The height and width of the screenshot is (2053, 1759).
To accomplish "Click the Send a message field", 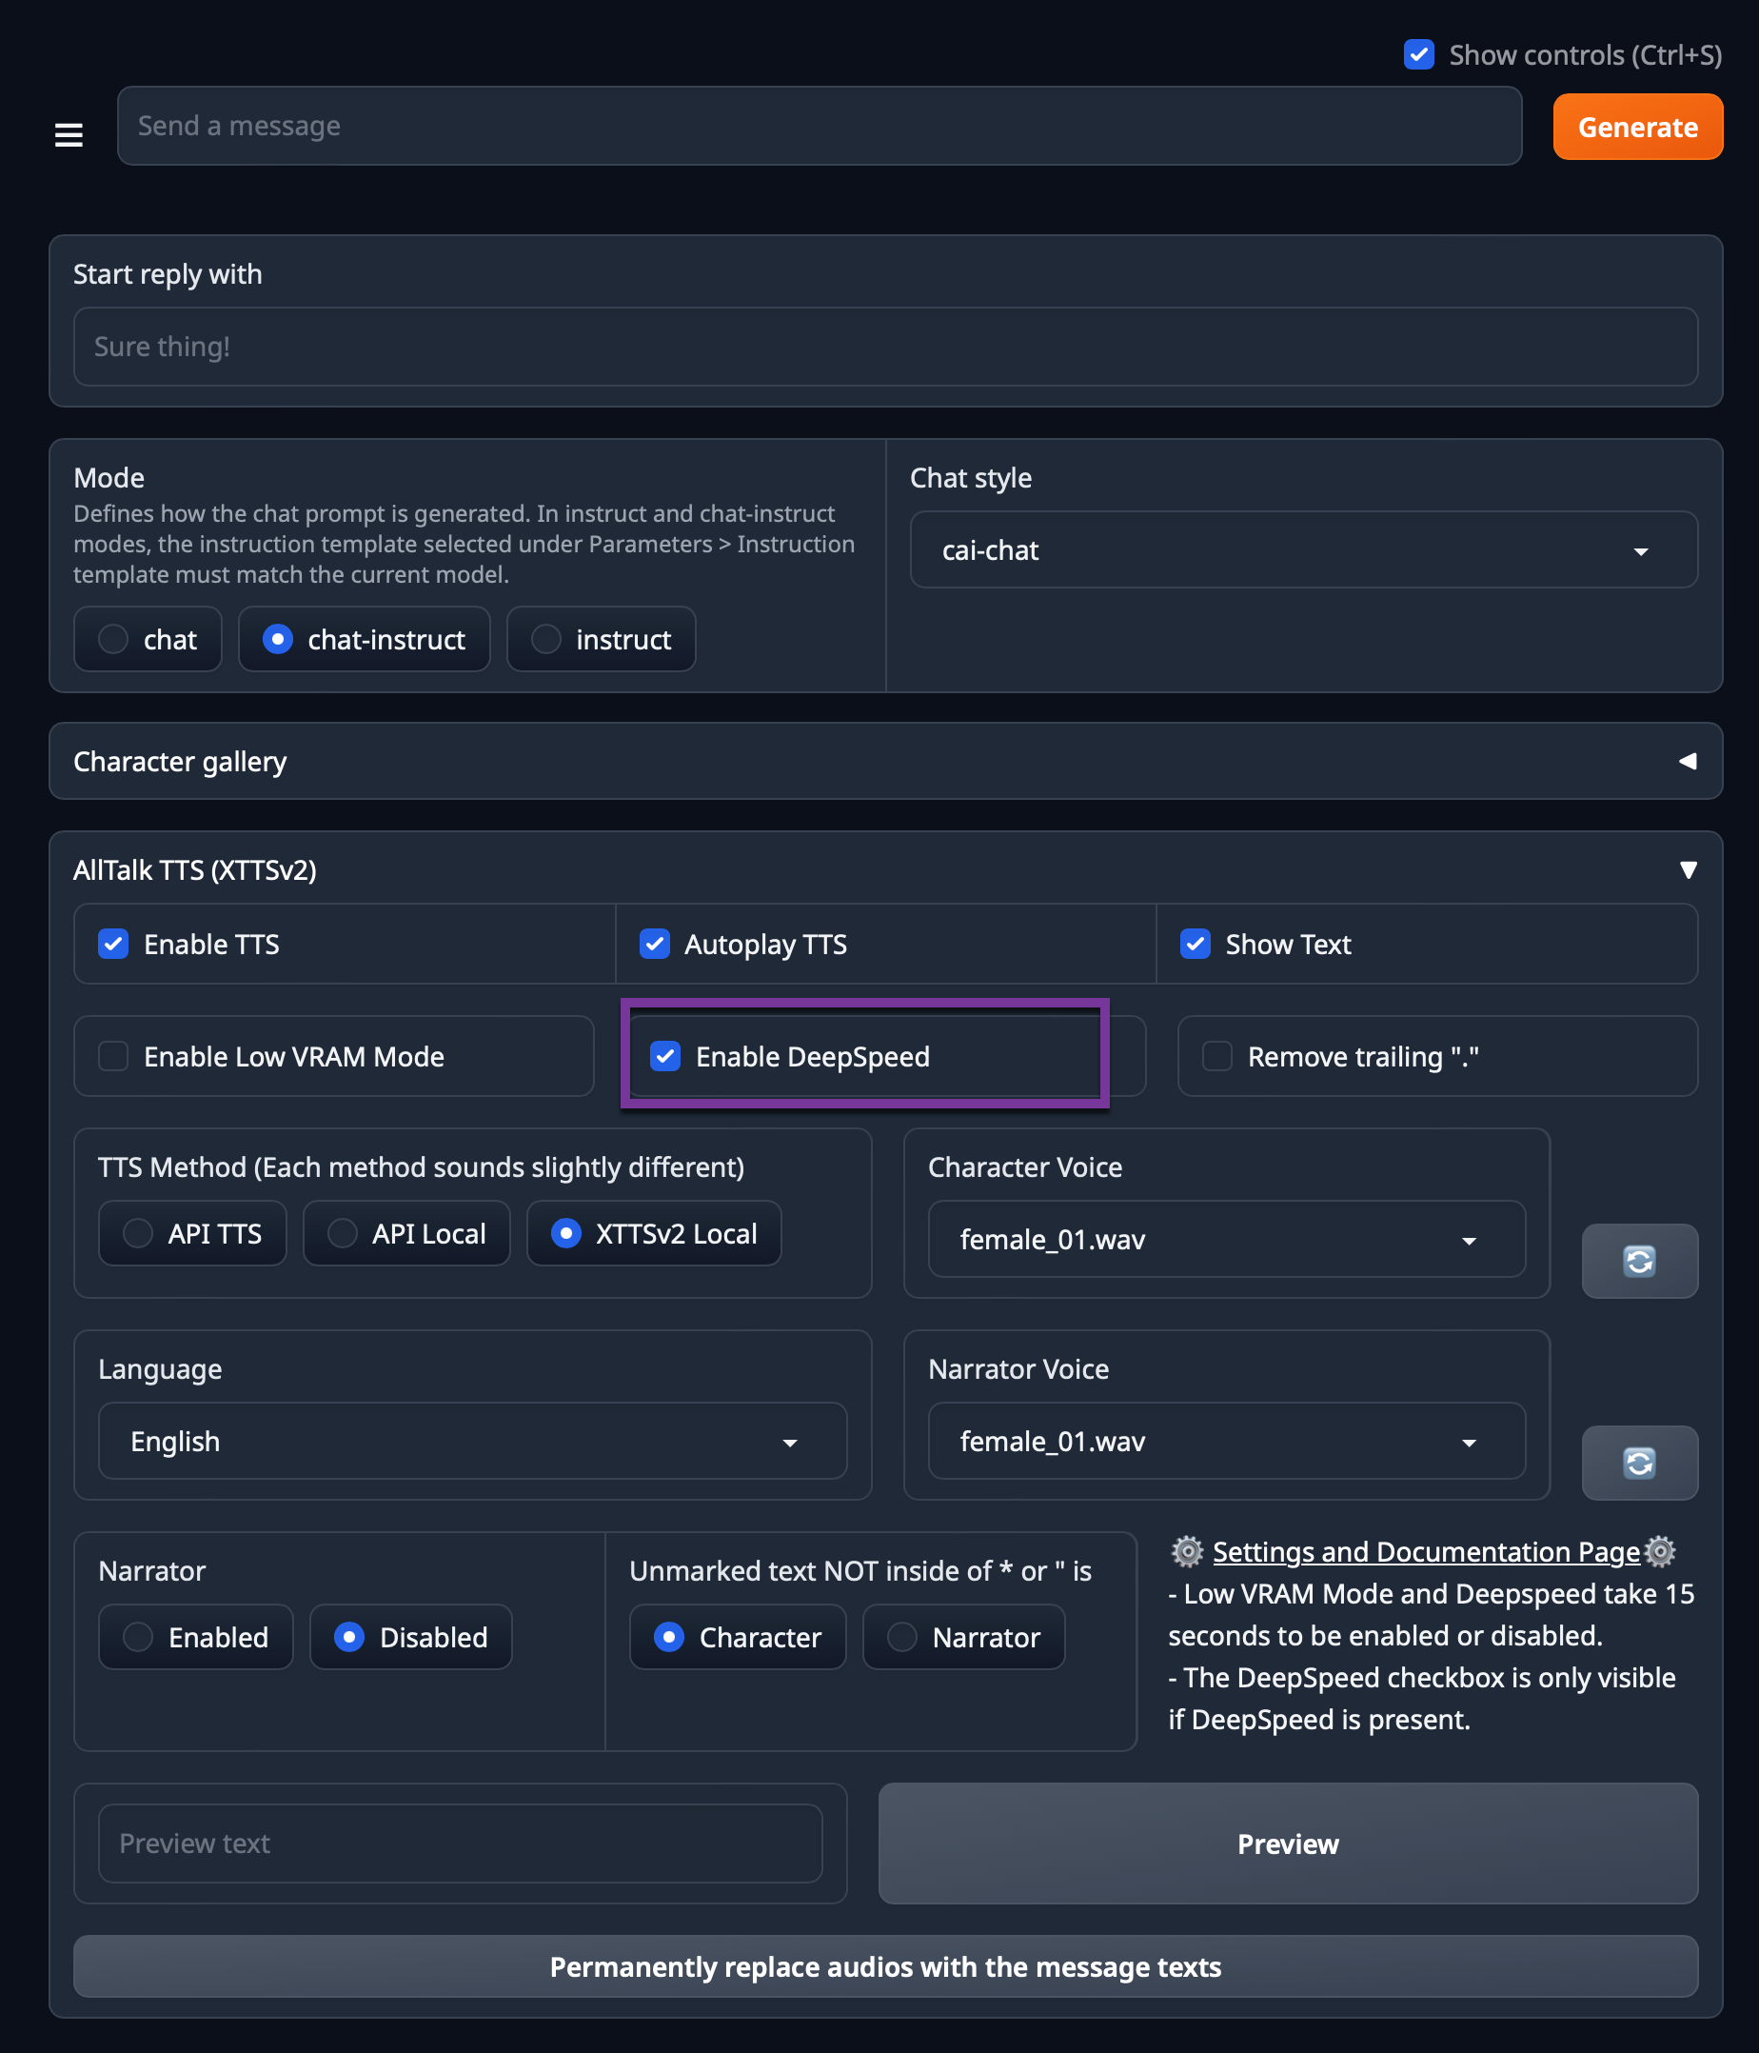I will (x=820, y=126).
